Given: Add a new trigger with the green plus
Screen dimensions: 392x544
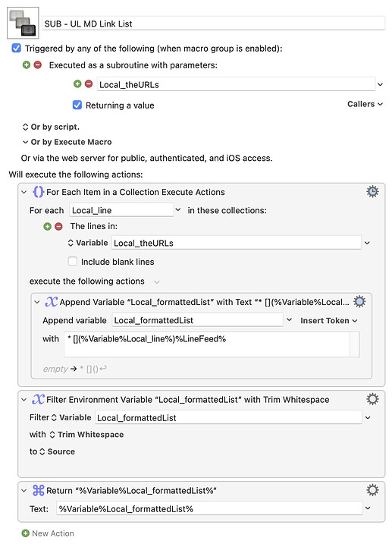Looking at the screenshot, I should coord(27,65).
